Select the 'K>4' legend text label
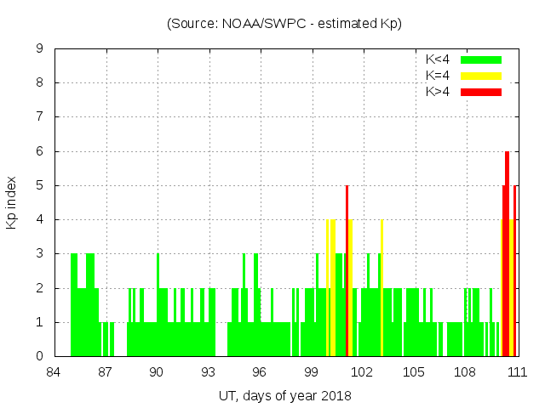 click(x=438, y=91)
